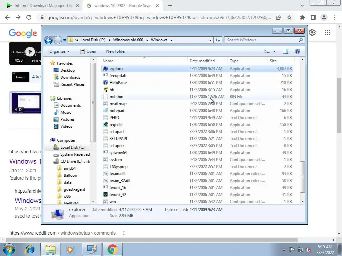The image size is (342, 256).
Task: Open Chrome's extensions puzzle icon
Action: (302, 17)
